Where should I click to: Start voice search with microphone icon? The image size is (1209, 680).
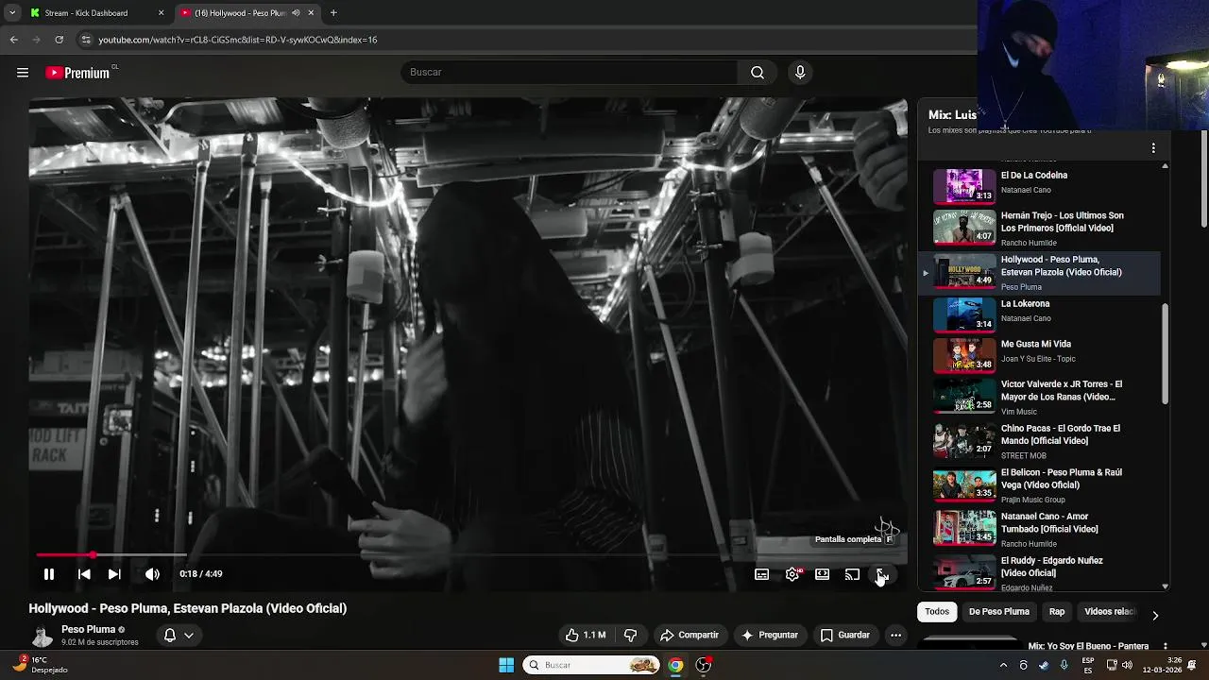pos(800,73)
